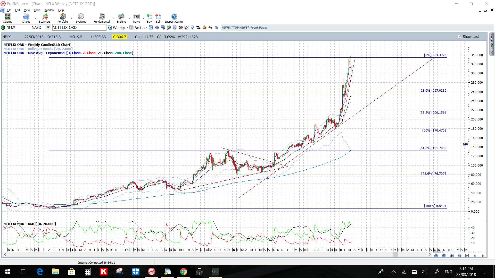Open the Portfolio manager

click(x=63, y=18)
